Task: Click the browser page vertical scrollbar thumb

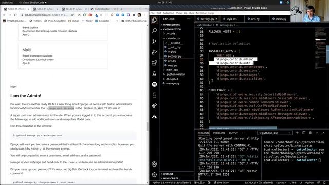Action: coord(148,126)
